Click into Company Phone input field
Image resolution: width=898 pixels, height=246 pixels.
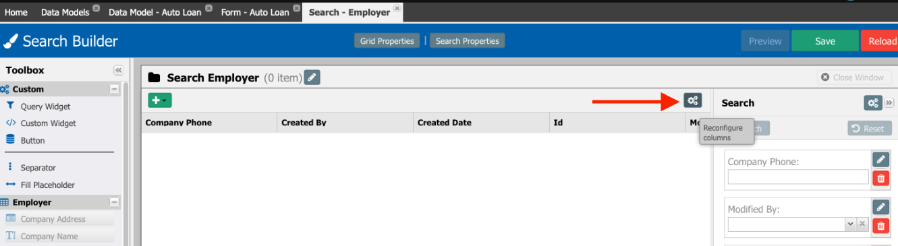(x=798, y=177)
